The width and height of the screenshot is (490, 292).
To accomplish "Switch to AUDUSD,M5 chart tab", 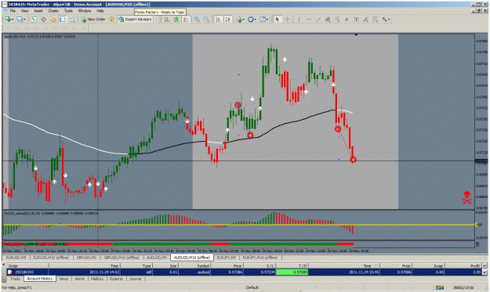I will click(157, 258).
